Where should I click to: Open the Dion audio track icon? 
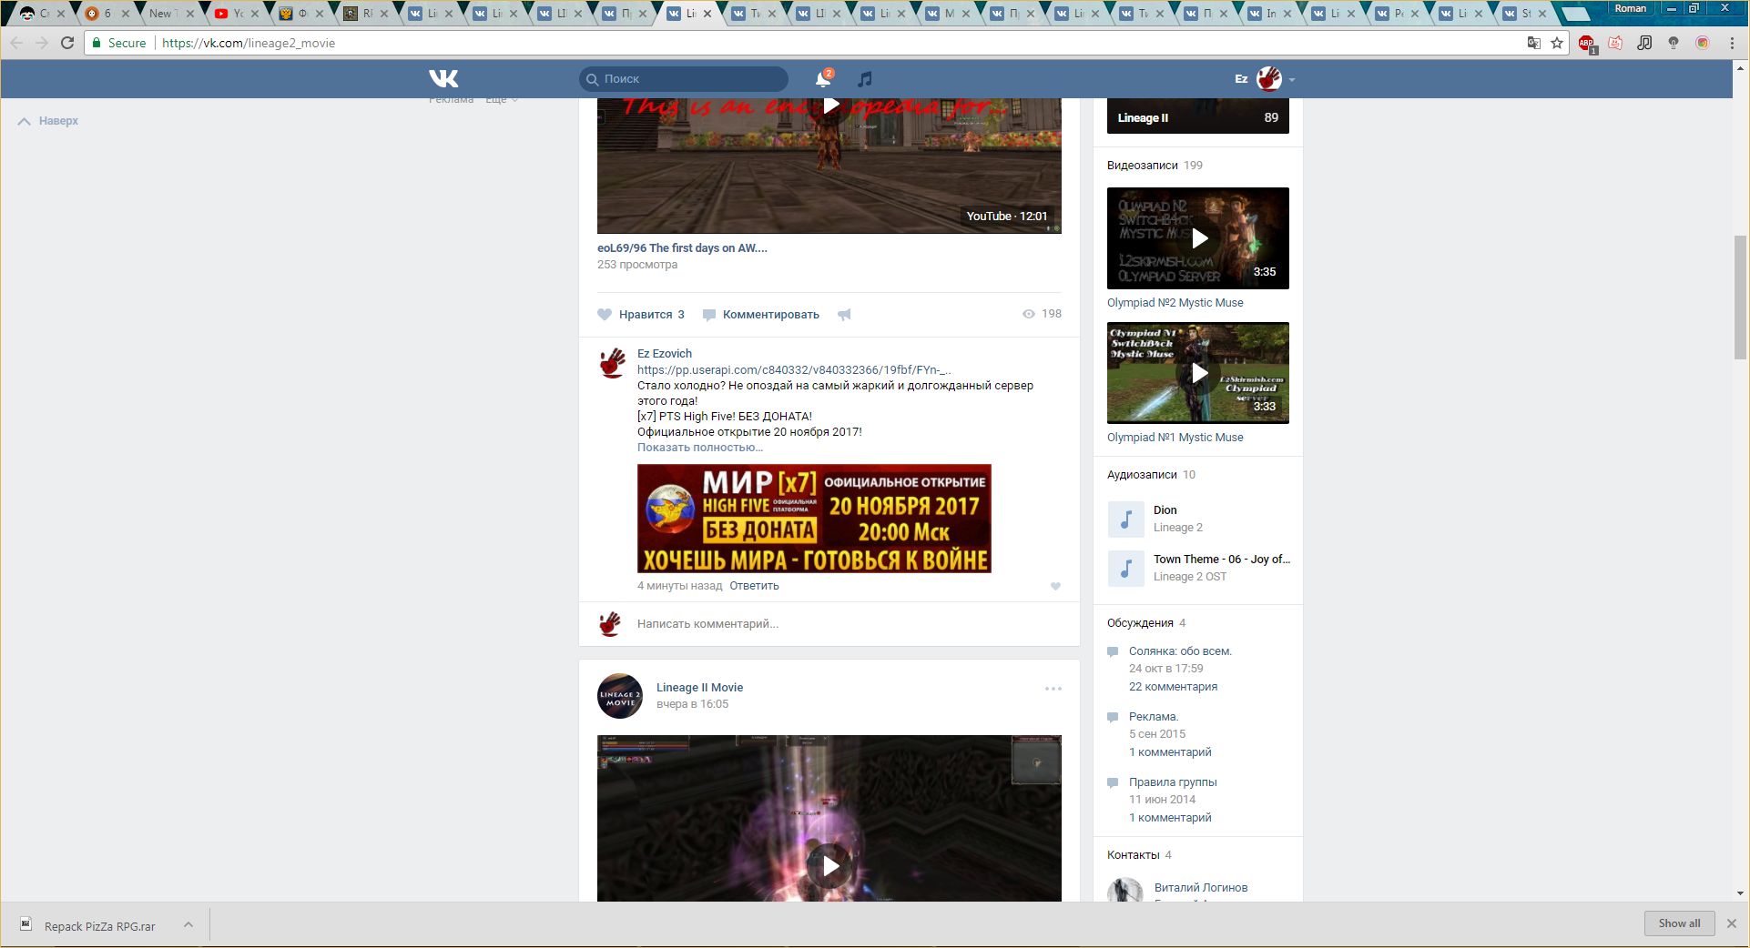click(x=1125, y=519)
